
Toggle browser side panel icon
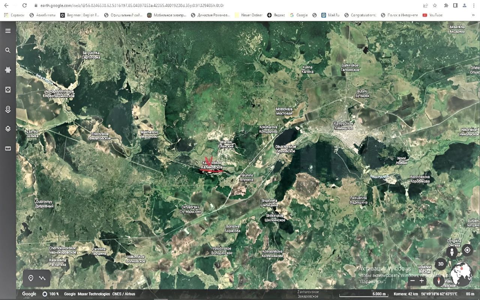click(455, 6)
